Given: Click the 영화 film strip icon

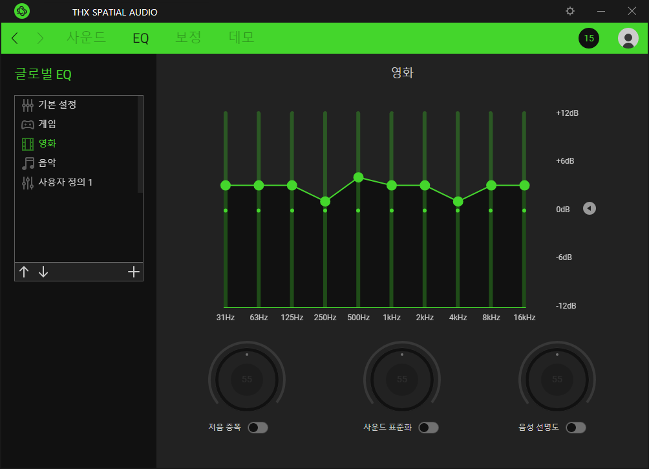Looking at the screenshot, I should click(28, 144).
